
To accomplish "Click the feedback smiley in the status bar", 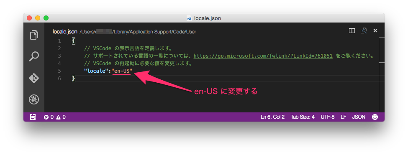I will (x=375, y=117).
